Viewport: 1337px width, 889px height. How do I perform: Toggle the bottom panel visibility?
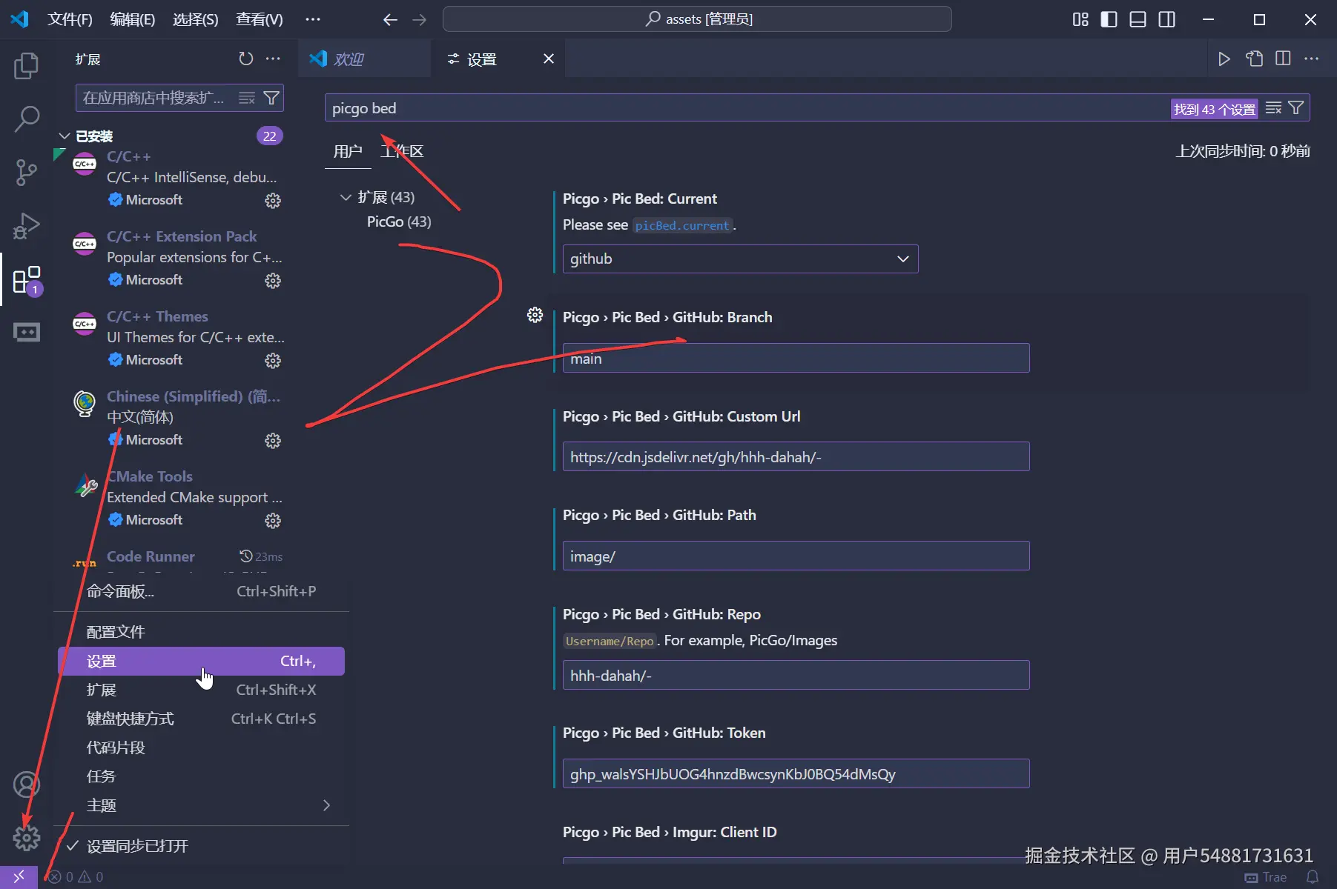(x=1138, y=19)
